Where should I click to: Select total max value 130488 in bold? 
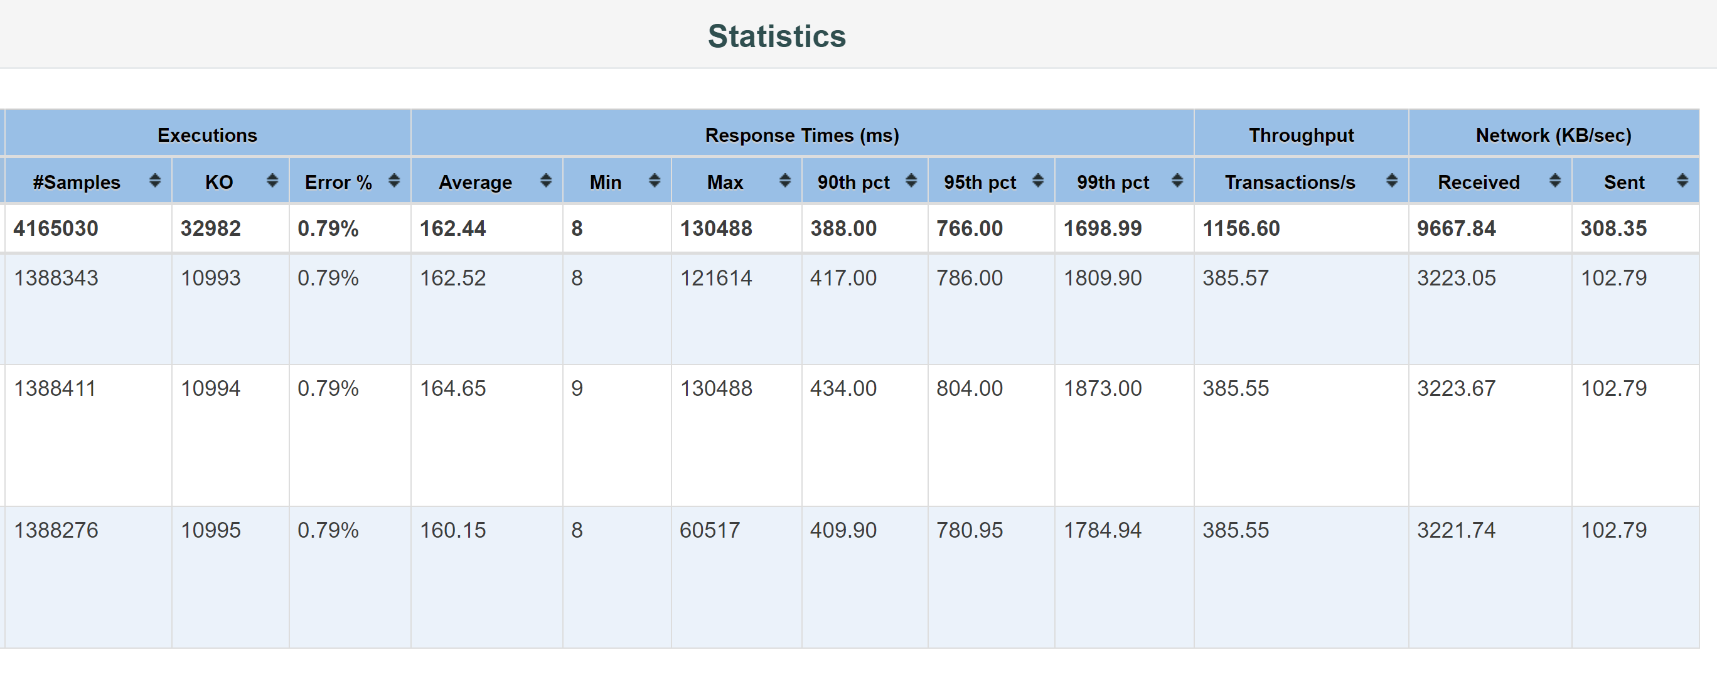(716, 228)
